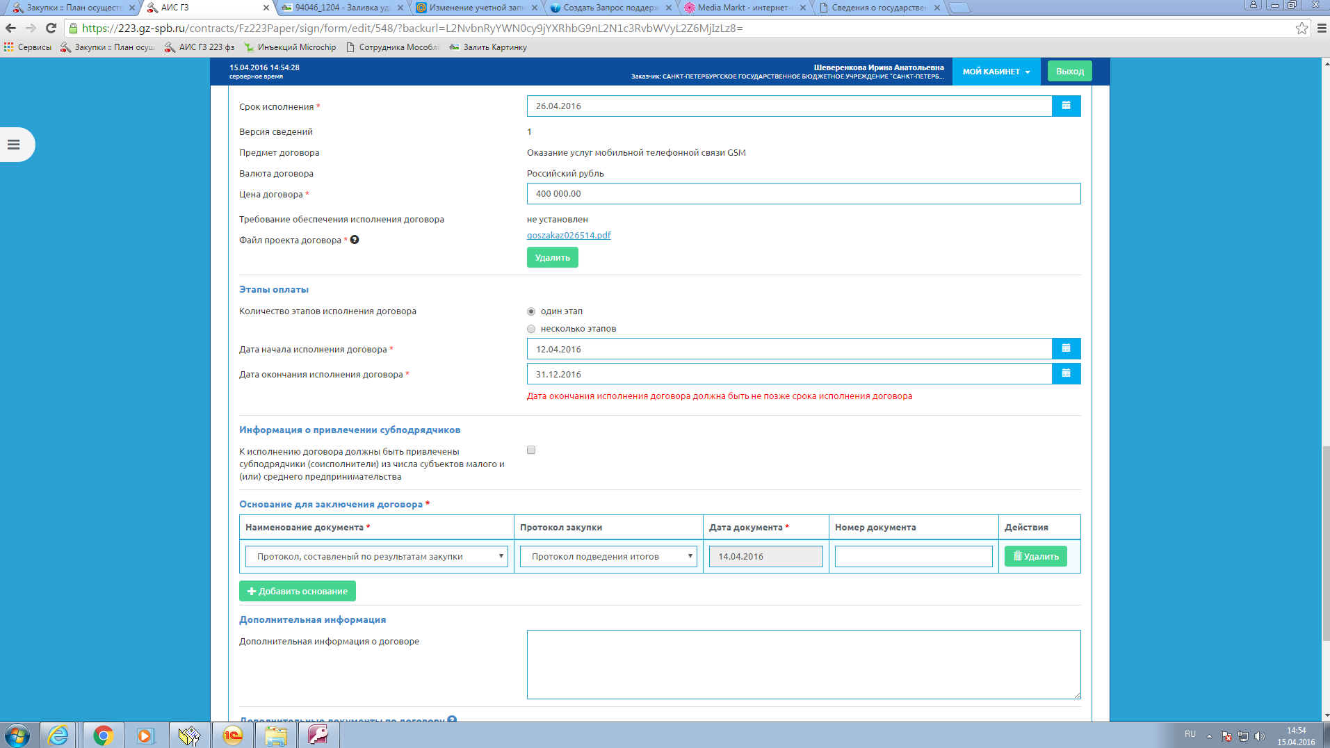
Task: Click the RU language indicator
Action: click(1190, 735)
